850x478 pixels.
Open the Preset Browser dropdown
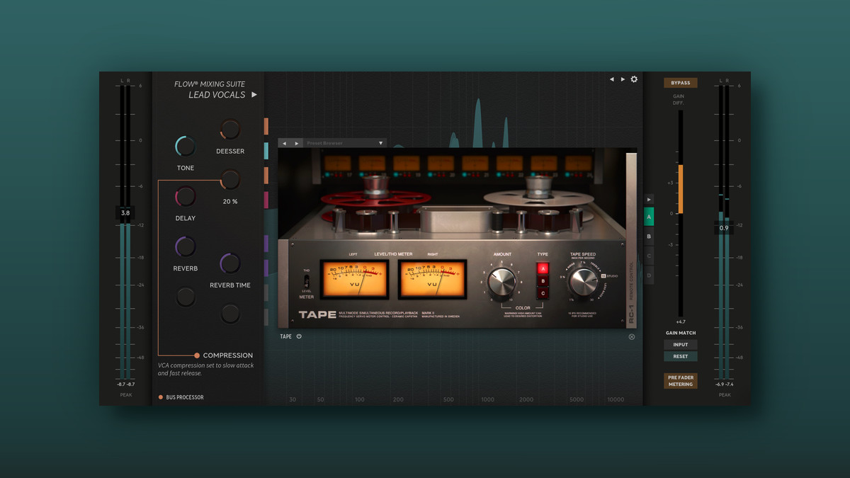[380, 143]
